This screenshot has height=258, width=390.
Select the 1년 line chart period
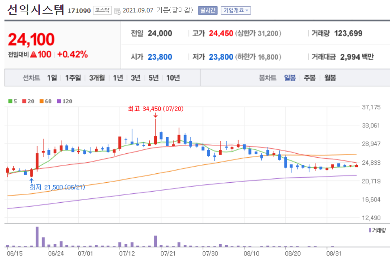coord(118,78)
